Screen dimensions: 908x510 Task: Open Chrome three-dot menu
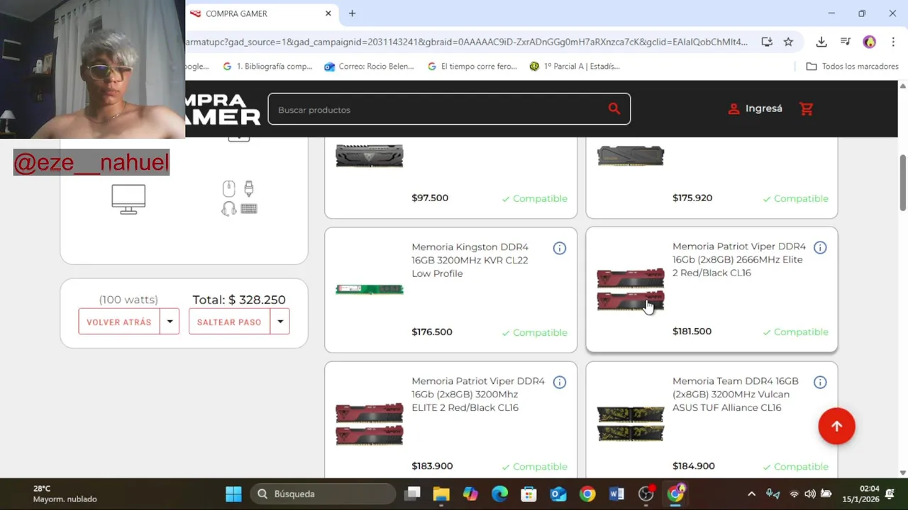893,42
